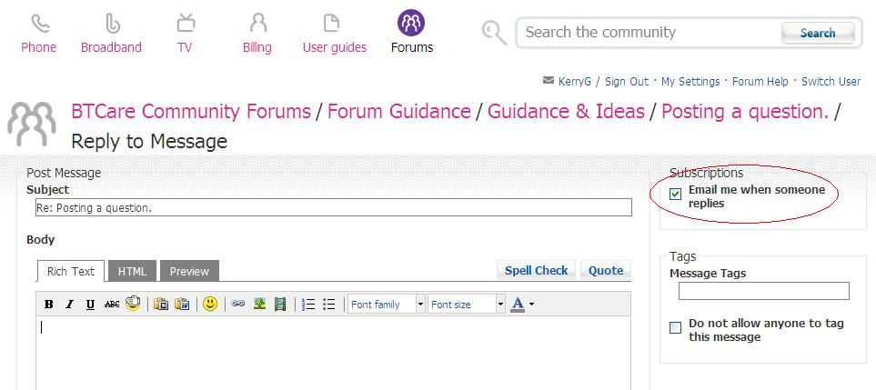The width and height of the screenshot is (876, 390).
Task: Switch to the HTML tab
Action: 133,271
